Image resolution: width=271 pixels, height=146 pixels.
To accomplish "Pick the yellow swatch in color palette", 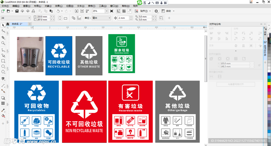I will (x=269, y=84).
